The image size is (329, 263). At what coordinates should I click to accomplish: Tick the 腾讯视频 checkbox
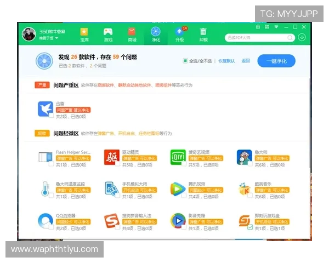184,196
